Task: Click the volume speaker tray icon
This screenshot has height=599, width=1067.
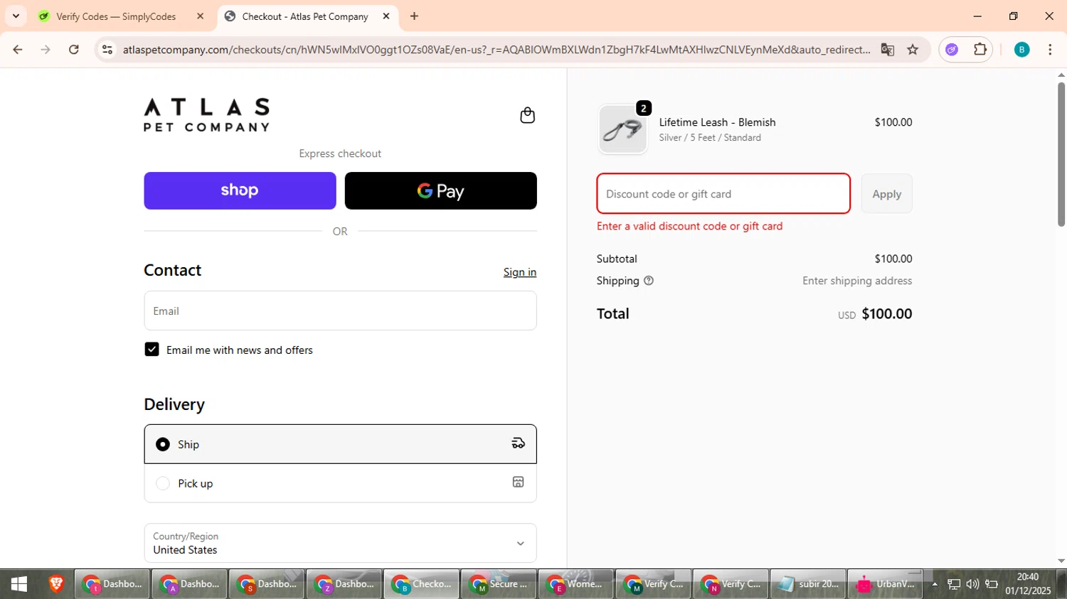Action: tap(972, 584)
